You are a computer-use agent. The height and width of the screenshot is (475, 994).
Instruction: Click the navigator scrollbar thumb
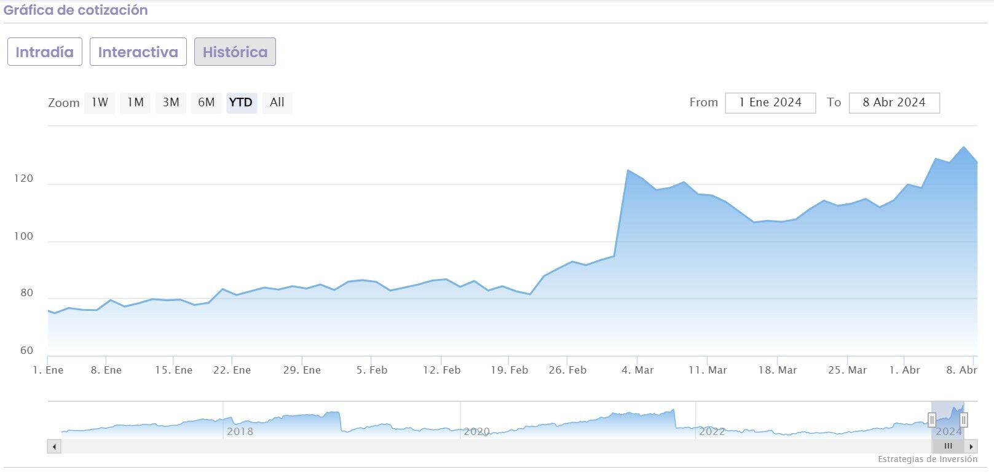point(948,447)
